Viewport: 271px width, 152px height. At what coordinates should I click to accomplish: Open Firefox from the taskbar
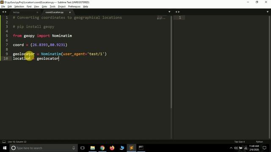(x=112, y=148)
